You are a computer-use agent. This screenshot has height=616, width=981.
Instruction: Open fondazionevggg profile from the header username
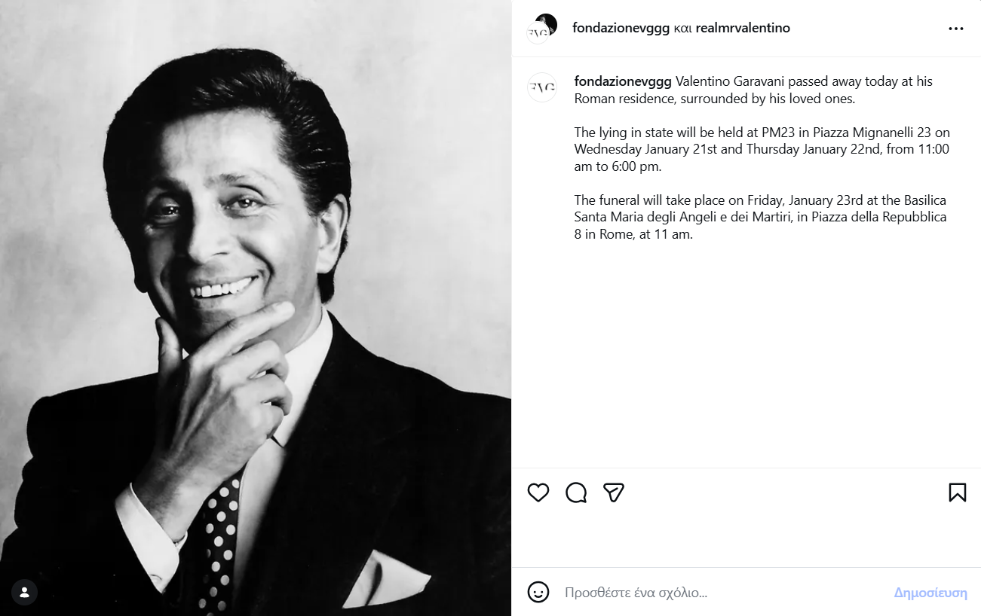(x=621, y=29)
